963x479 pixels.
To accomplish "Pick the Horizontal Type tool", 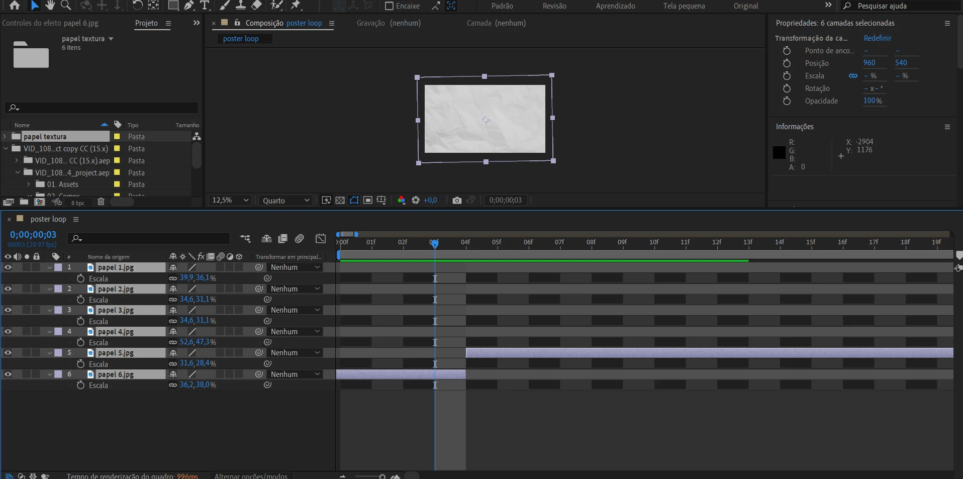I will click(x=205, y=6).
